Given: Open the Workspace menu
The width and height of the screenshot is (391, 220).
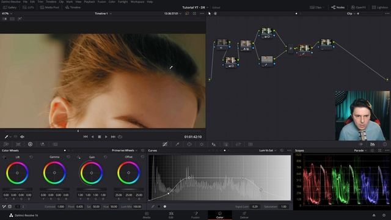Looking at the screenshot, I should point(137,2).
